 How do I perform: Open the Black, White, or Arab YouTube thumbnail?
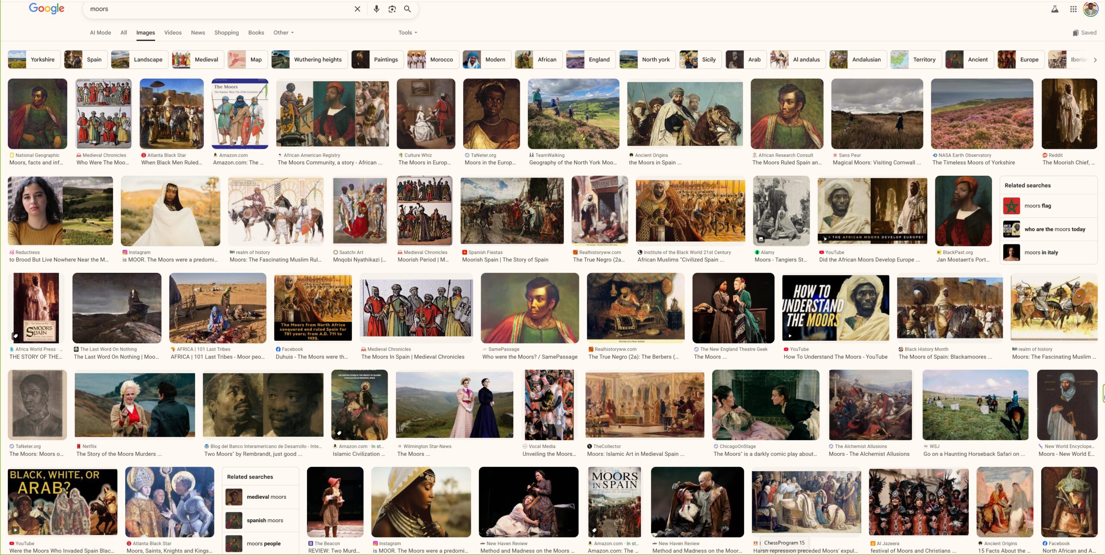[x=63, y=502]
